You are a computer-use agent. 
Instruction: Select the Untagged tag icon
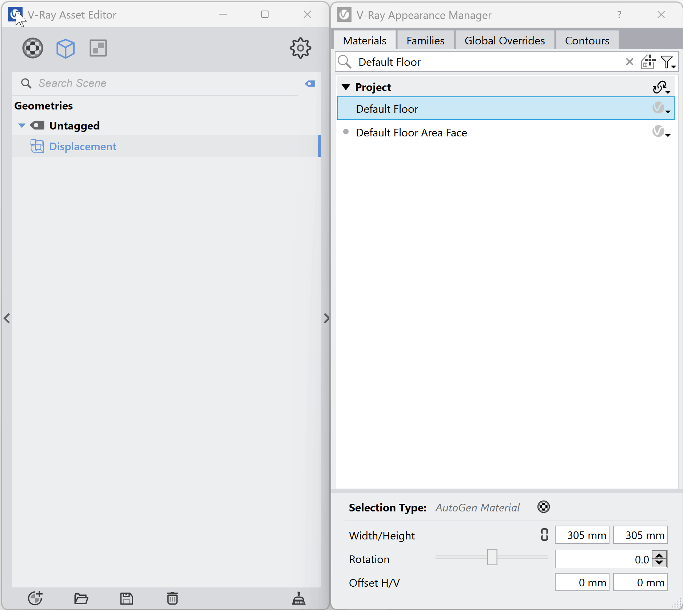click(x=37, y=125)
